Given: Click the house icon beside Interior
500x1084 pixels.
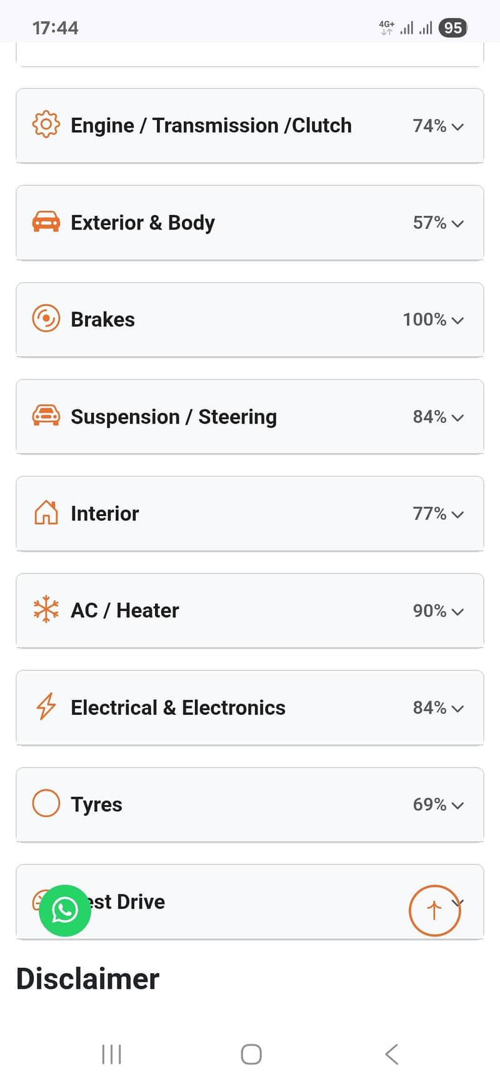Looking at the screenshot, I should pos(46,513).
